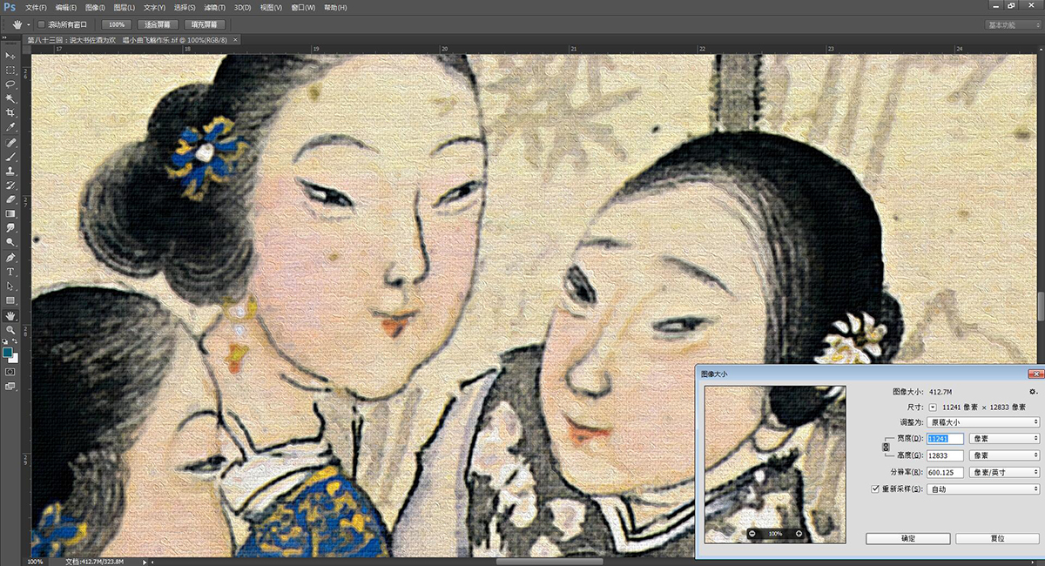Confirm Image Size with 确定

click(x=907, y=539)
